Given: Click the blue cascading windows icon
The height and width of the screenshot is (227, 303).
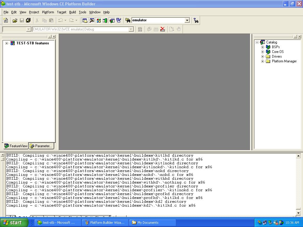Looking at the screenshot, I should pos(119,20).
